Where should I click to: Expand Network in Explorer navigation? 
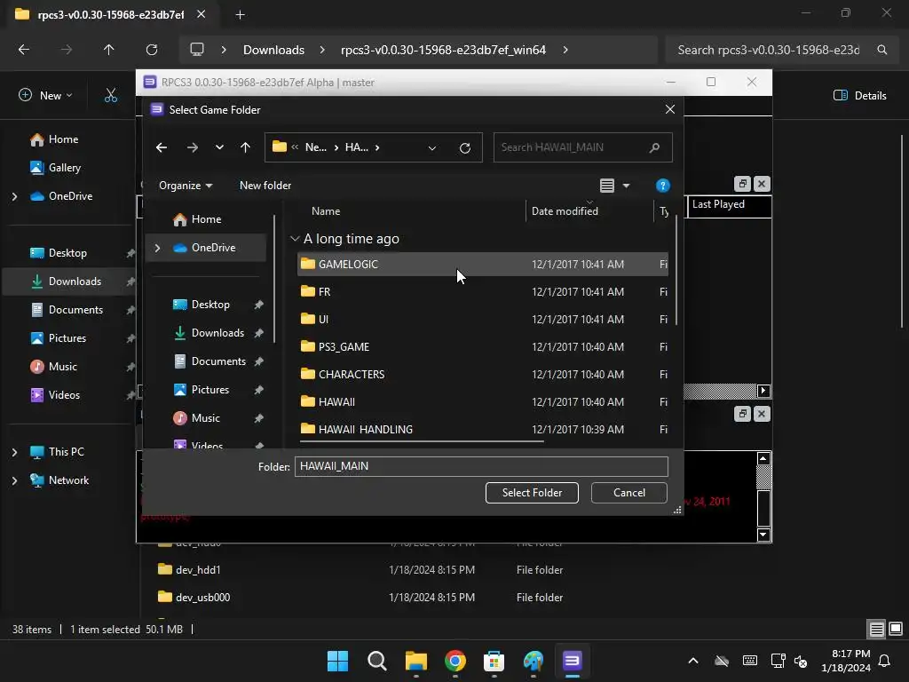[x=14, y=480]
